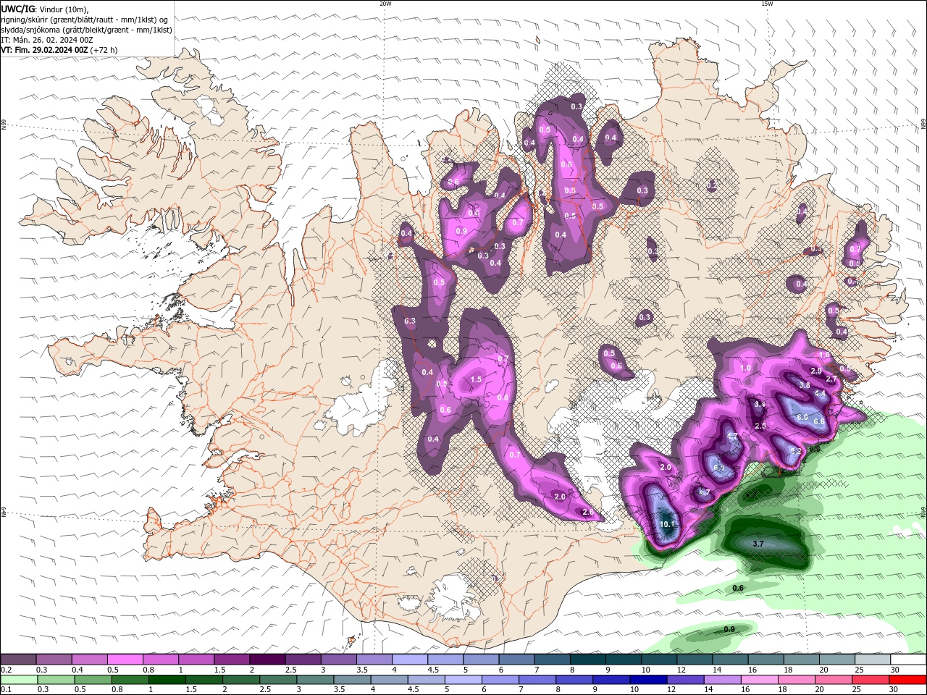The height and width of the screenshot is (695, 927).
Task: Click lower green swatch between 0.5 and 0.8
Action: [93, 680]
